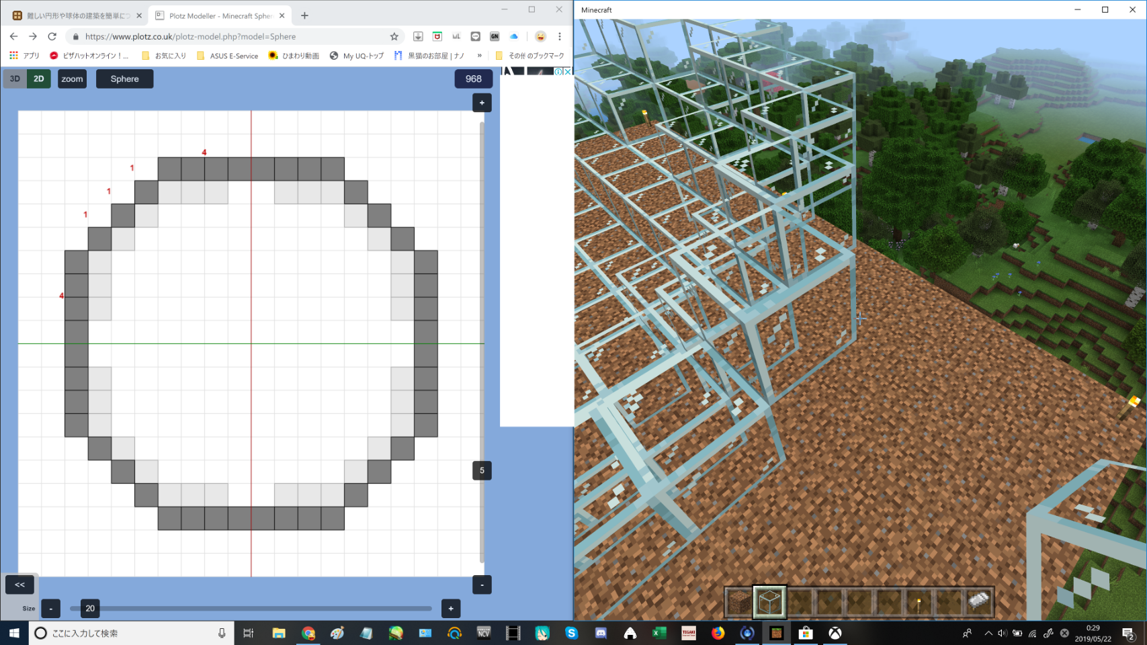The image size is (1147, 645).
Task: Open Discord from the taskbar
Action: pyautogui.click(x=601, y=633)
